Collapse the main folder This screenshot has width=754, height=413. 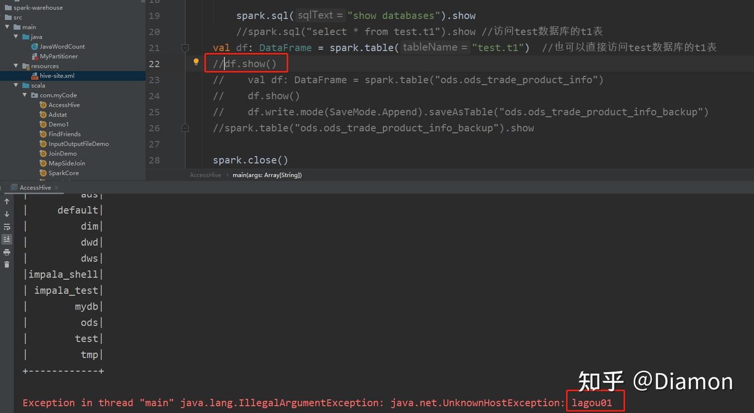tap(7, 27)
